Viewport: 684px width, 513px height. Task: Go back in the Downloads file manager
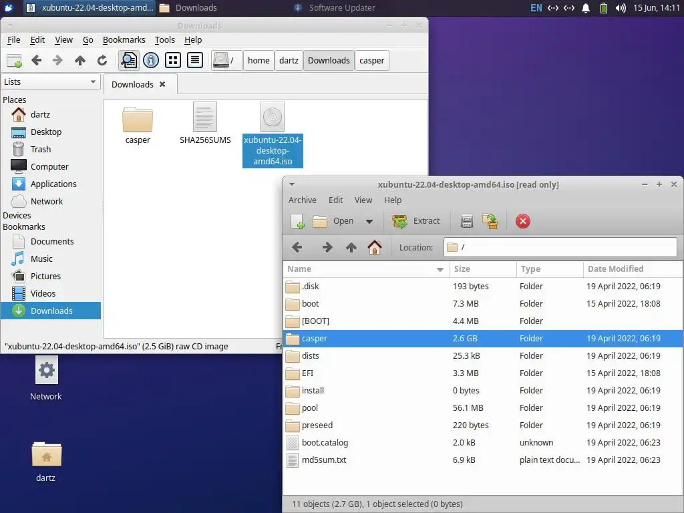pyautogui.click(x=37, y=60)
